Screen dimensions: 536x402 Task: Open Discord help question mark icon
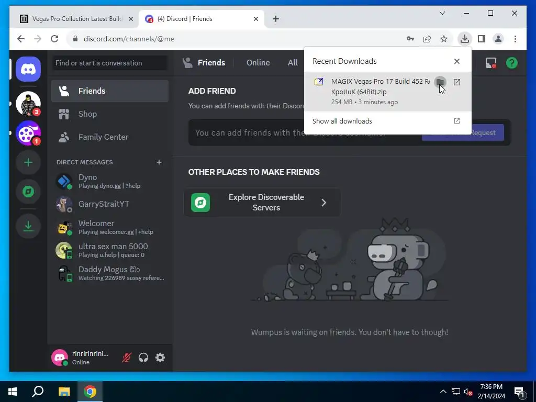512,63
